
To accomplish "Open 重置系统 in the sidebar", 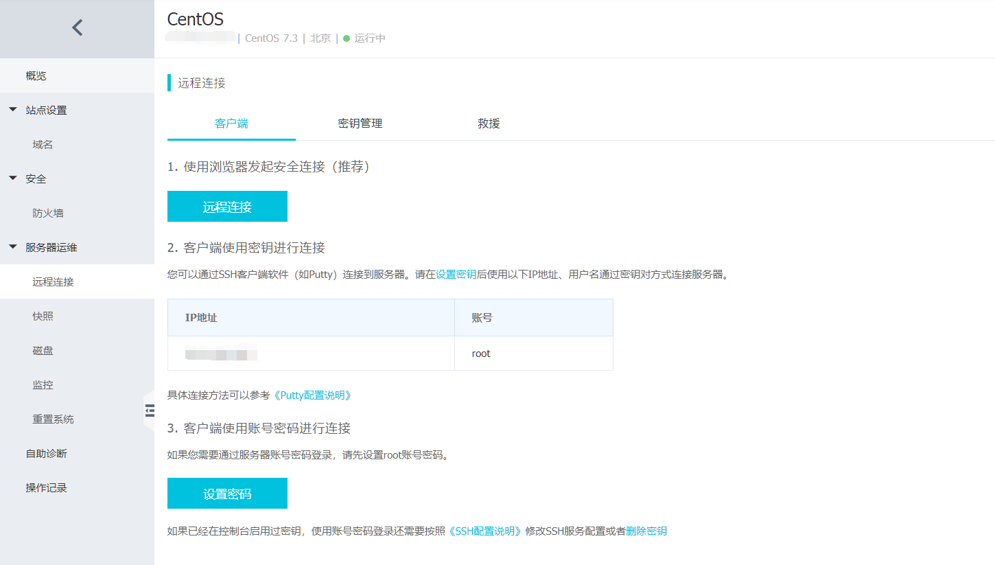I will tap(77, 419).
